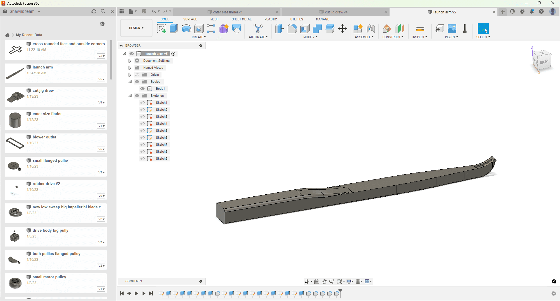
Task: Collapse the Bodies folder
Action: (x=130, y=82)
